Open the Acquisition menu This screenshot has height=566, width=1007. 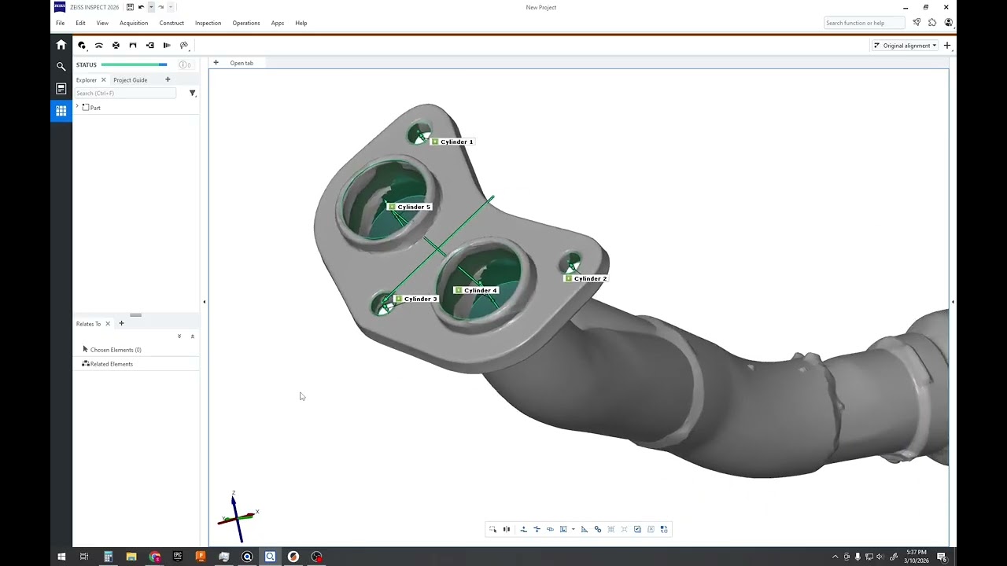[x=134, y=23]
